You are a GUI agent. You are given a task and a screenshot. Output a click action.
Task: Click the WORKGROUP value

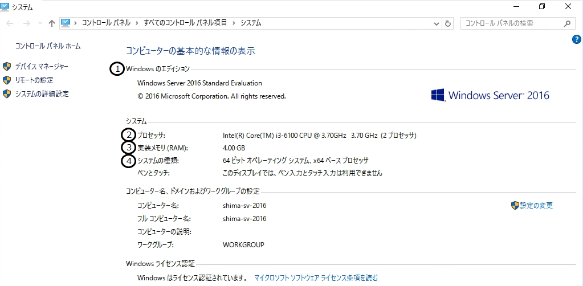[243, 245]
